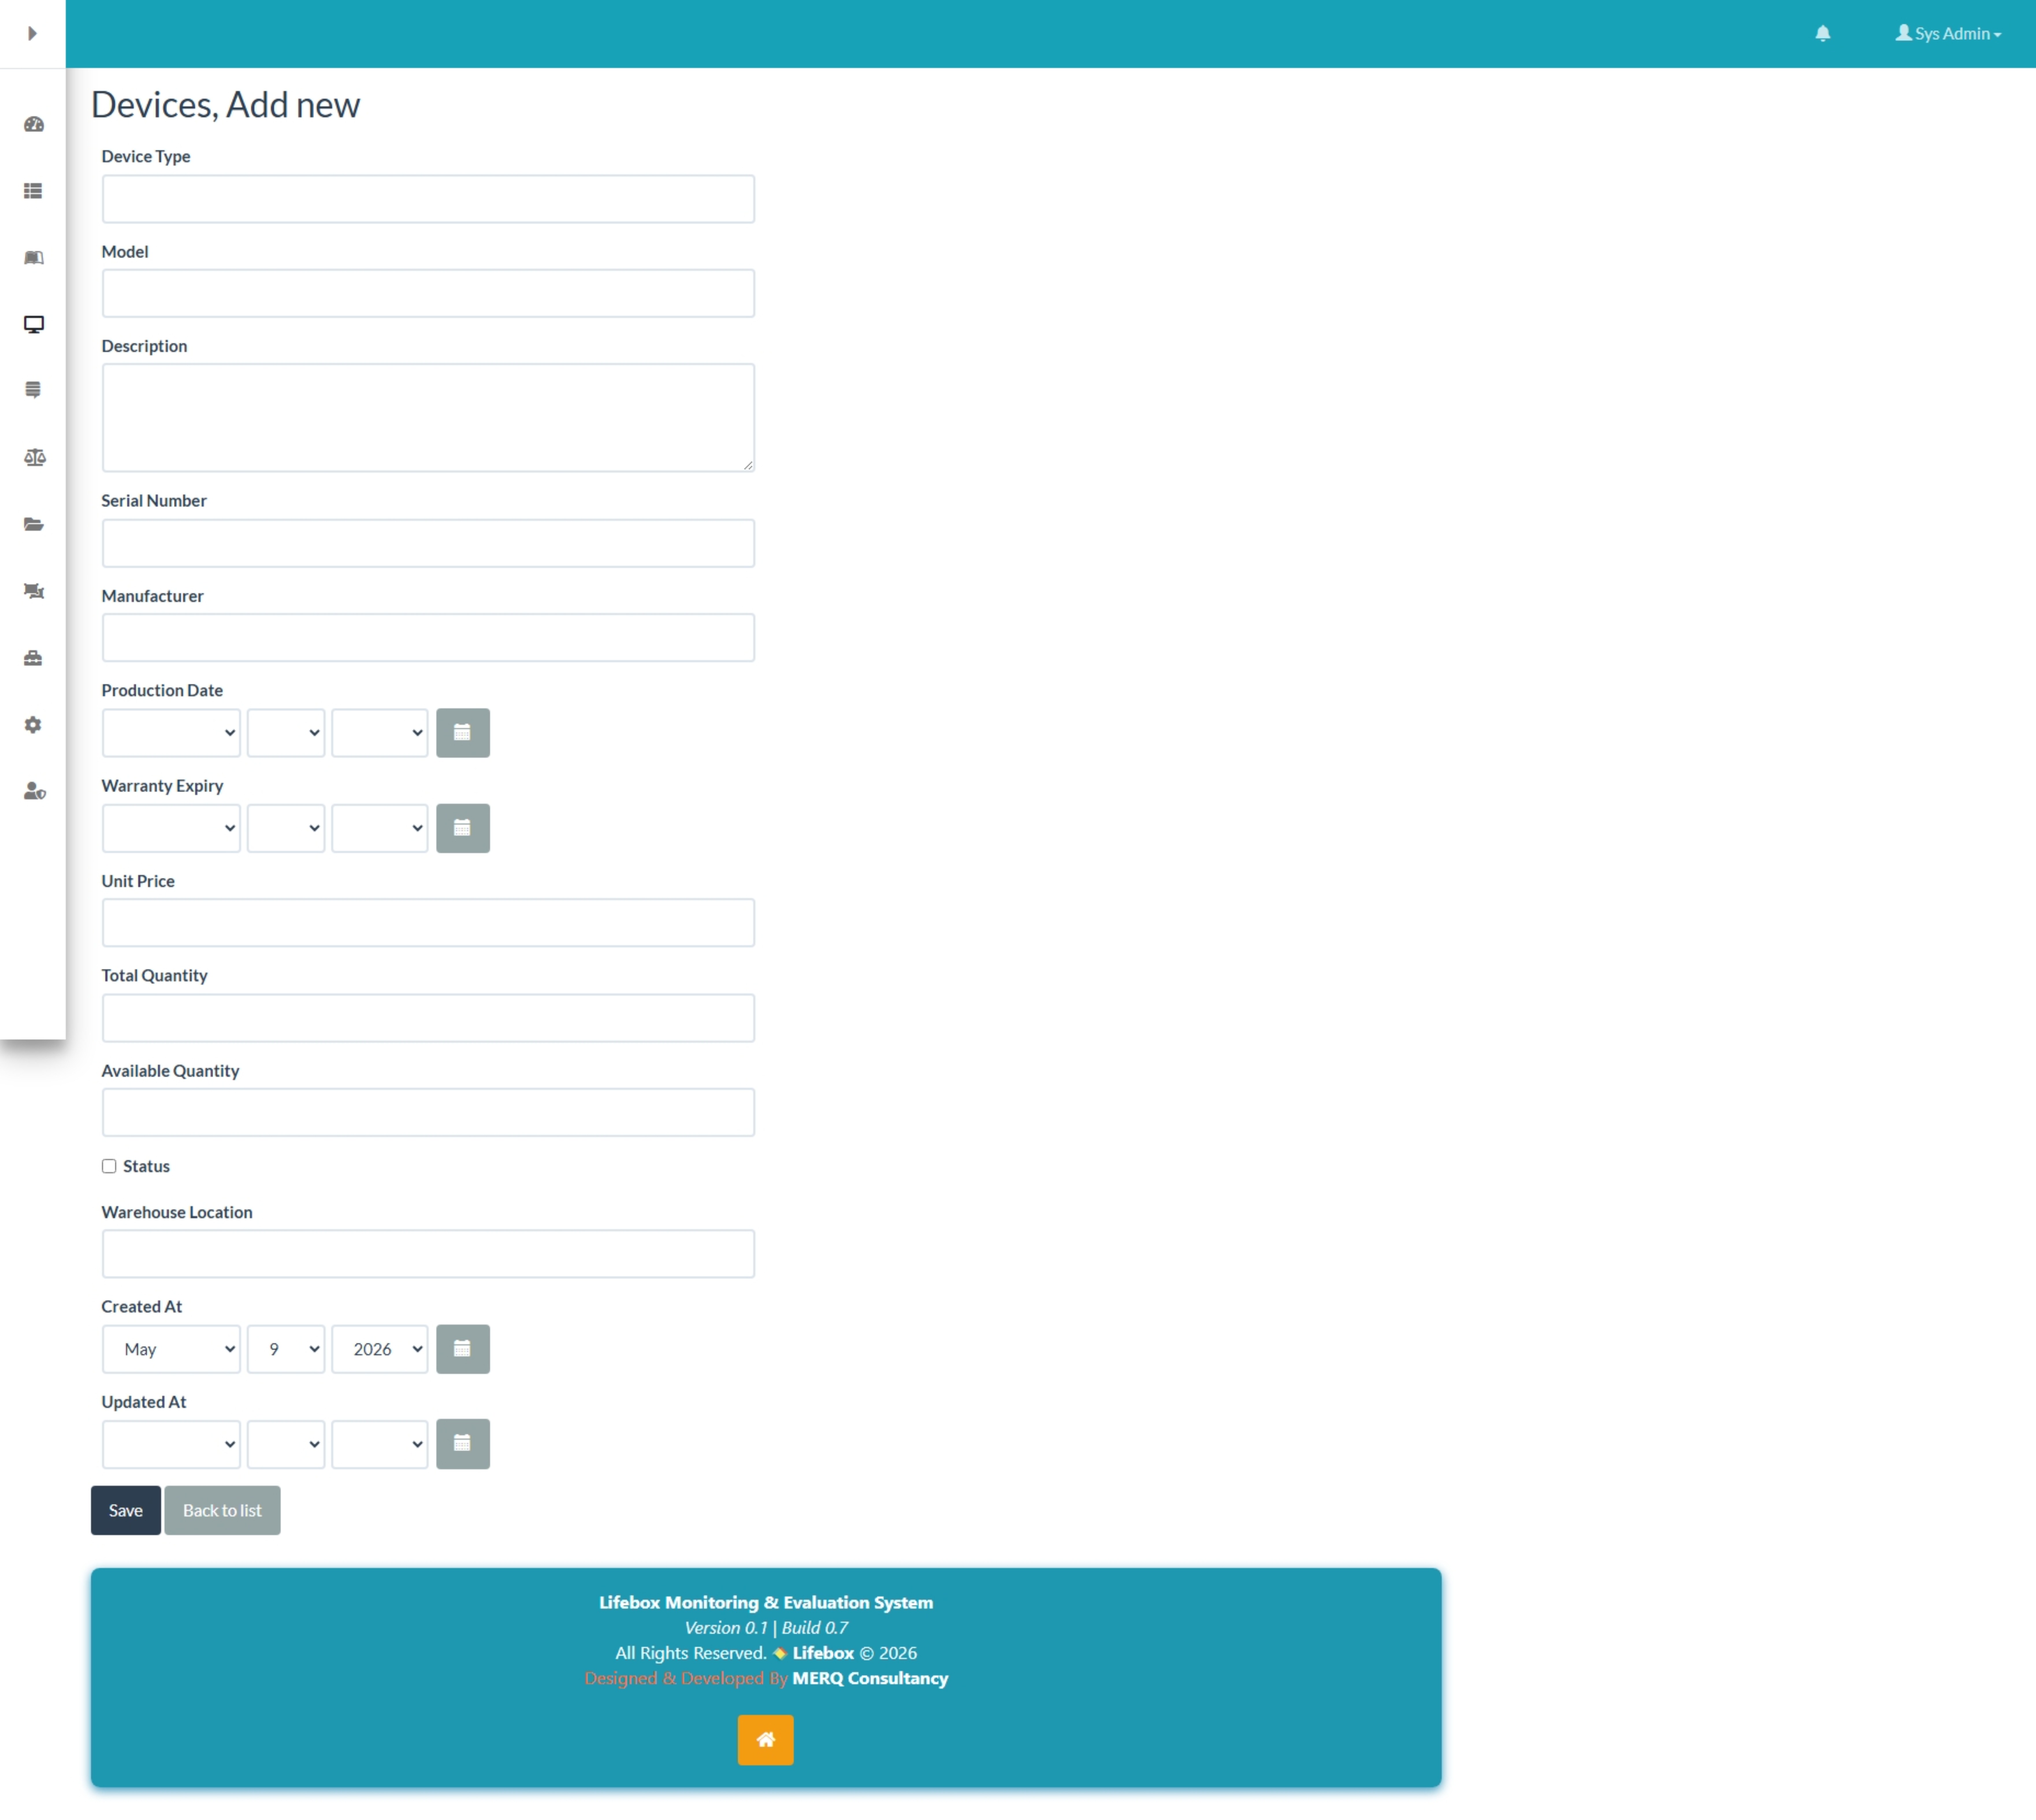Focus the Available Quantity input field
Image resolution: width=2036 pixels, height=1820 pixels.
coord(428,1112)
